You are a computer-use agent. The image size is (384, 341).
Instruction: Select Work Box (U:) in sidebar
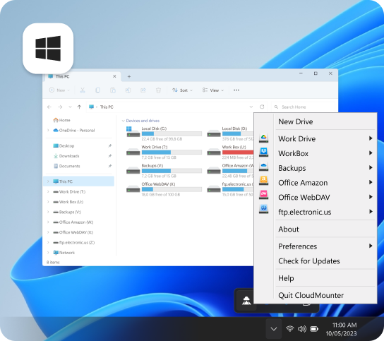click(x=68, y=202)
